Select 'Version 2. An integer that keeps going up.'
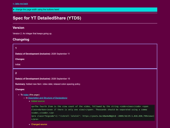The image size is (170, 128). pyautogui.click(x=32, y=34)
